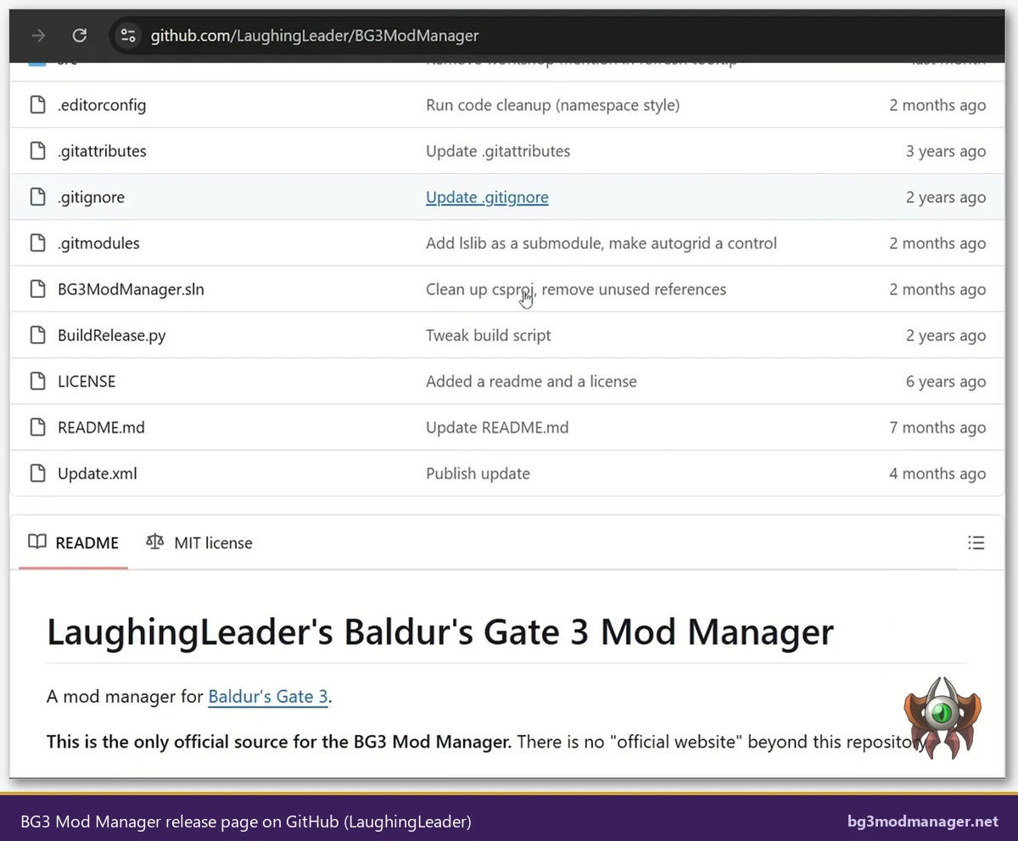This screenshot has height=841, width=1018.
Task: Open the 'Update .gitignore' commit link
Action: click(x=487, y=197)
